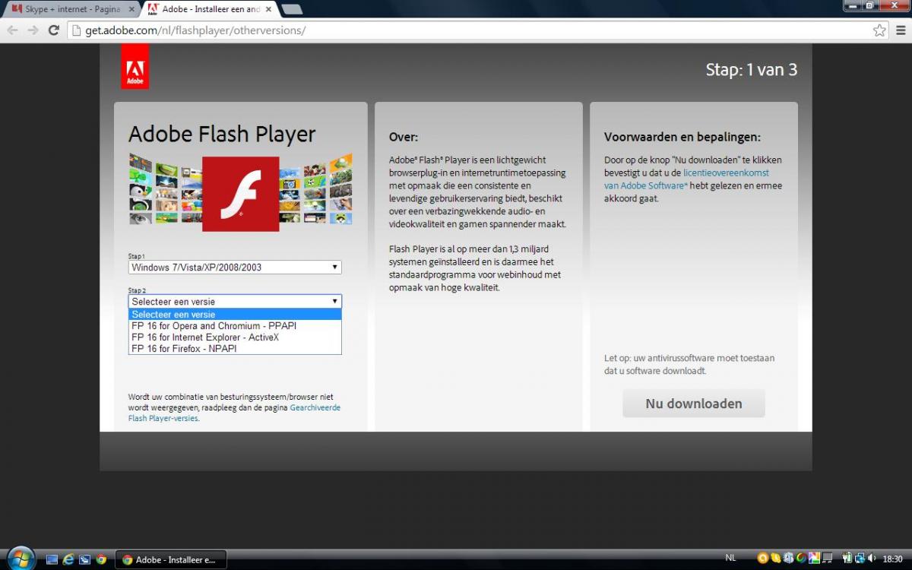Image resolution: width=912 pixels, height=570 pixels.
Task: Click the 18:30 taskbar clock
Action: pos(893,559)
